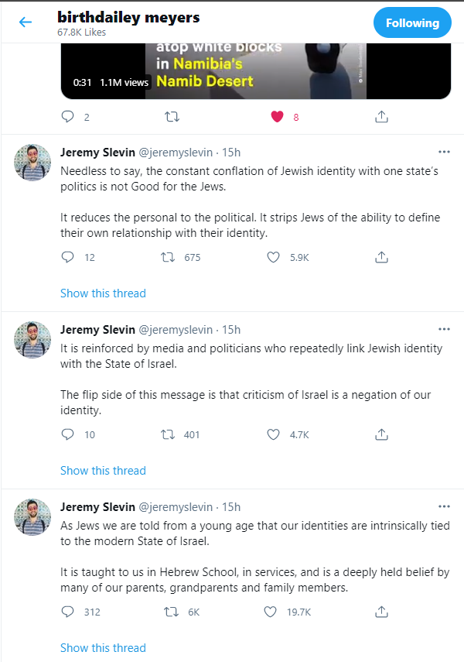Show this thread under the 'It is reinforced' tweet
The width and height of the screenshot is (464, 662).
[103, 471]
